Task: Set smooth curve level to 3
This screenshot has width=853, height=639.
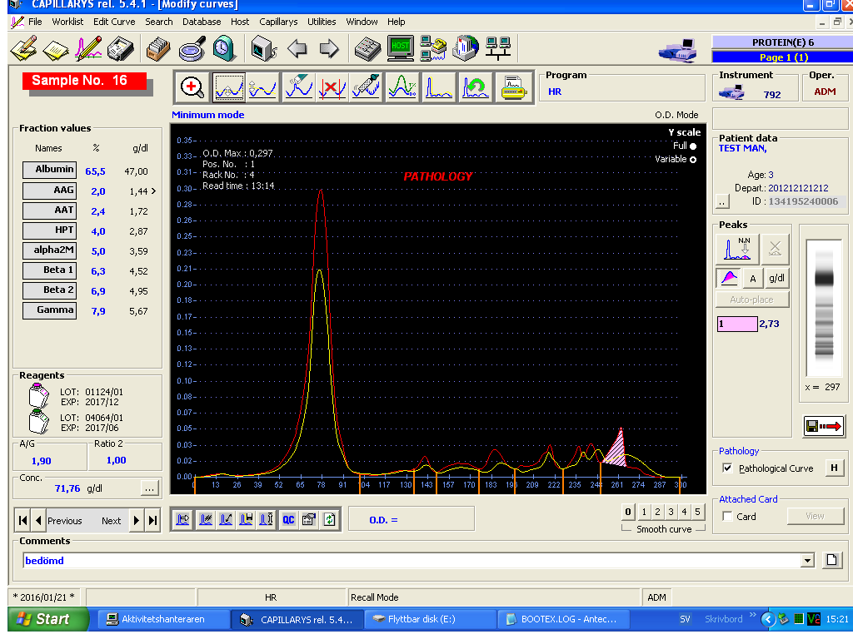Action: [671, 512]
